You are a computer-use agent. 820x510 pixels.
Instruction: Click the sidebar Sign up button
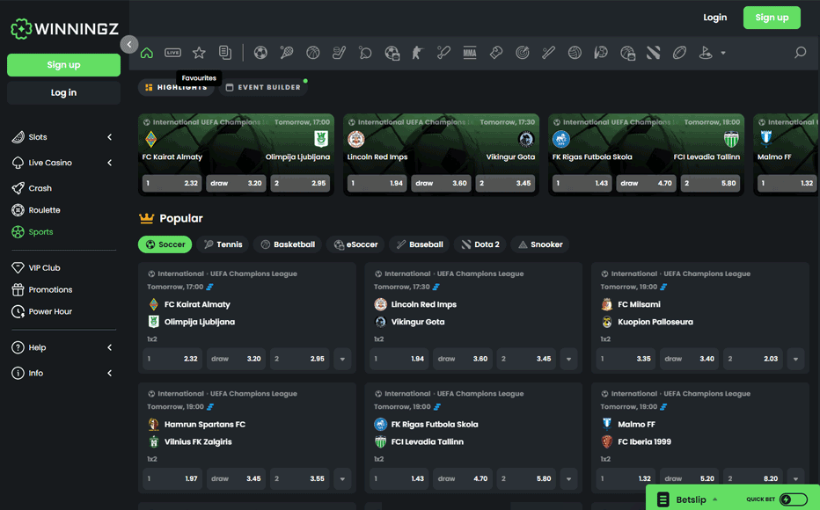tap(64, 65)
